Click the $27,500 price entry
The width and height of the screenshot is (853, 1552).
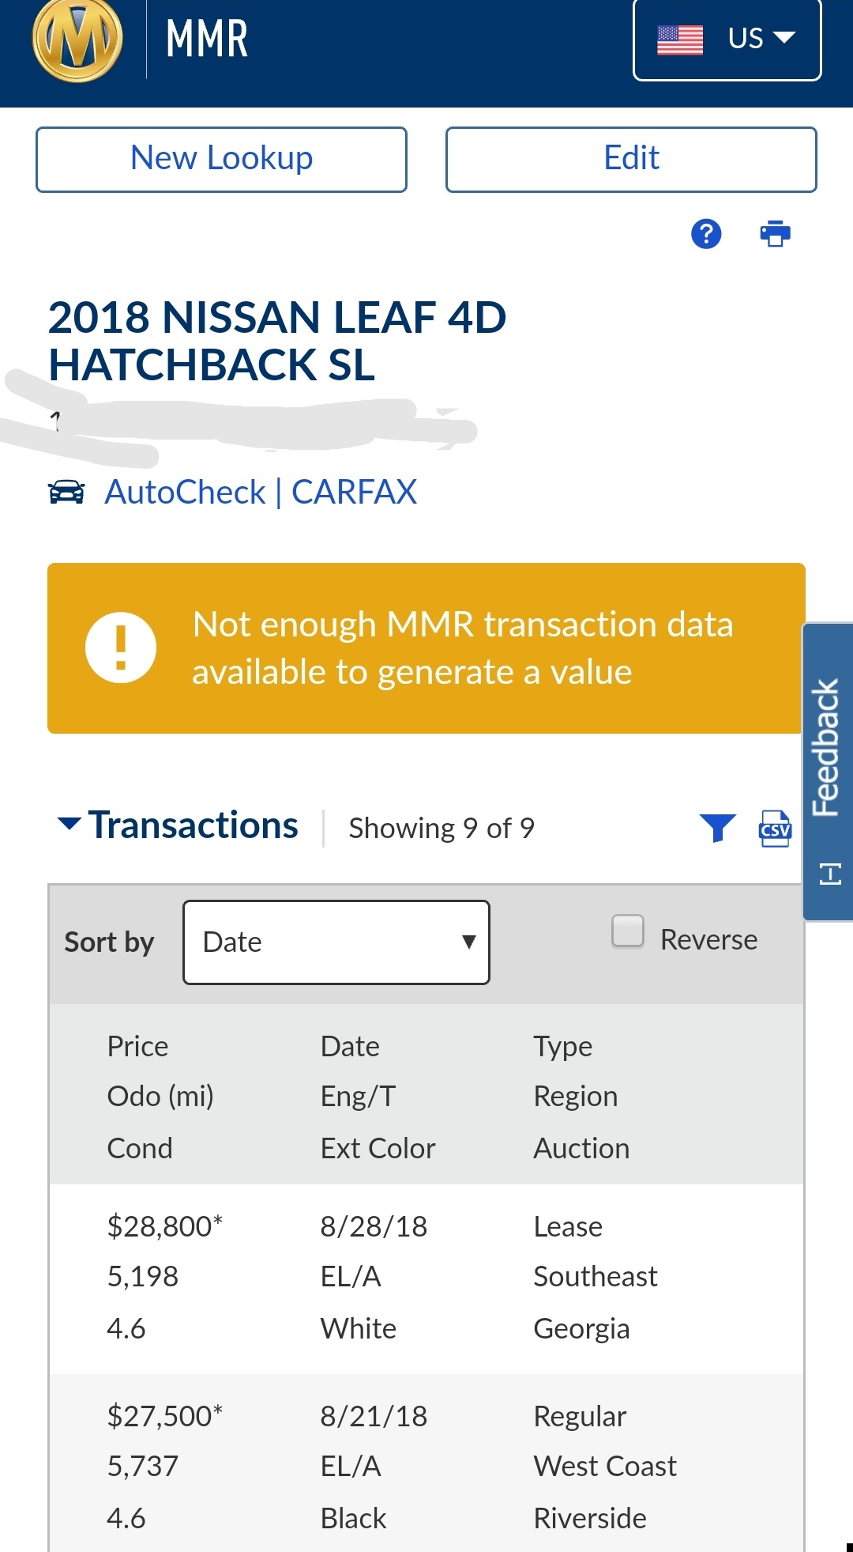(x=165, y=1416)
